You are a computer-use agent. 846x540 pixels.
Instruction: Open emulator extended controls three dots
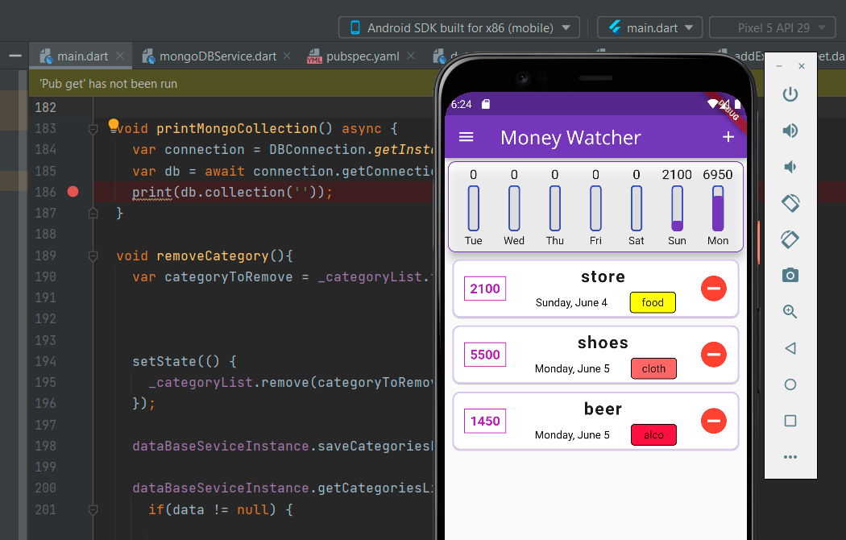(790, 457)
